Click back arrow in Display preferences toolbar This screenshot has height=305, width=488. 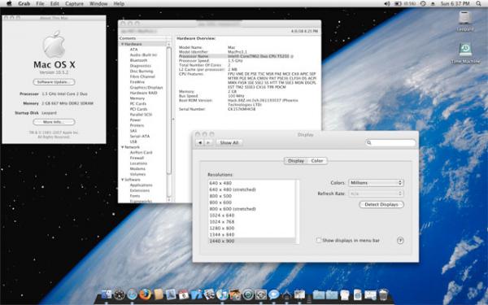(x=200, y=142)
